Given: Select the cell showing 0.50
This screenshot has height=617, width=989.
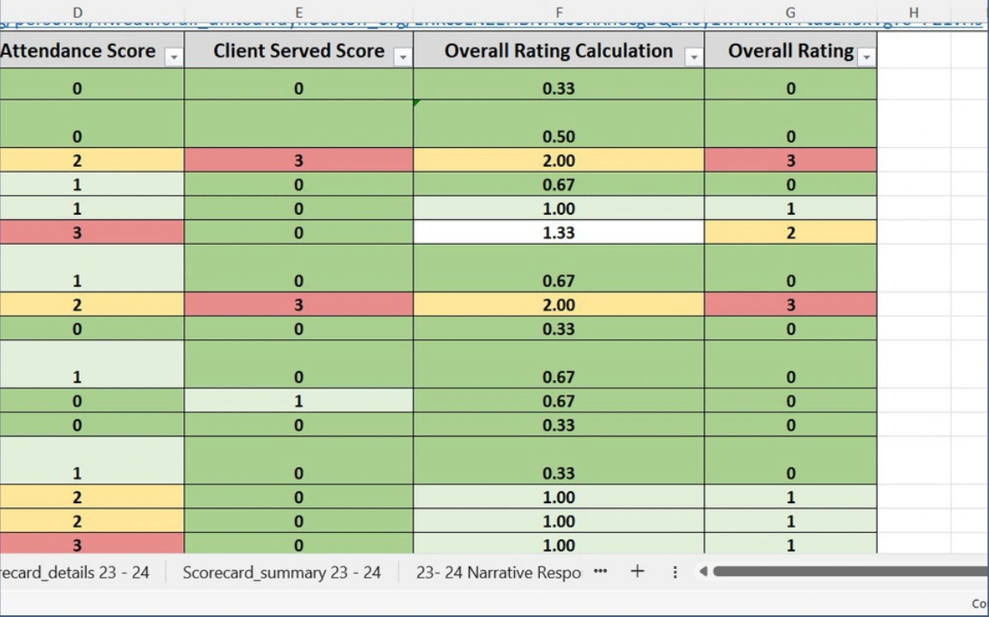Looking at the screenshot, I should tap(559, 124).
